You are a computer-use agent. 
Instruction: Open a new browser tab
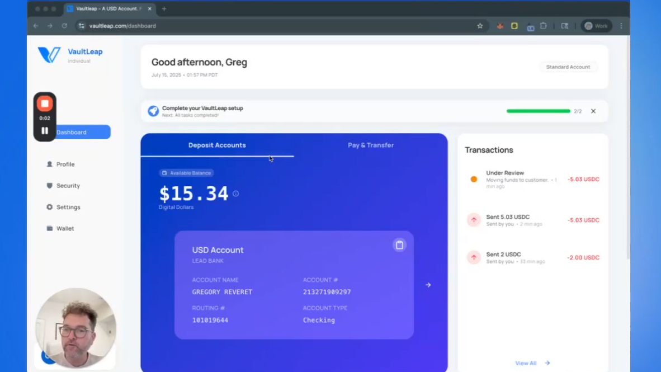pos(164,8)
